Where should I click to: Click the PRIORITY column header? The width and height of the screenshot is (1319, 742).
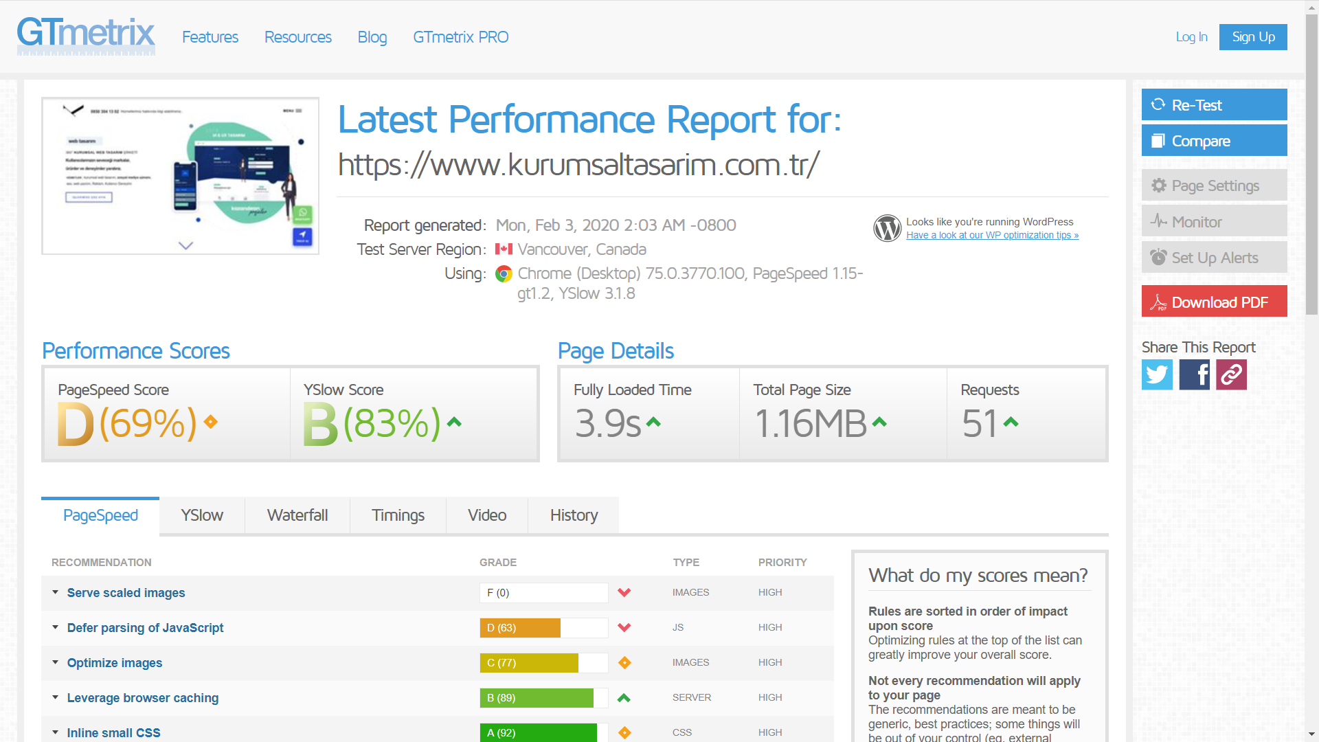(782, 562)
